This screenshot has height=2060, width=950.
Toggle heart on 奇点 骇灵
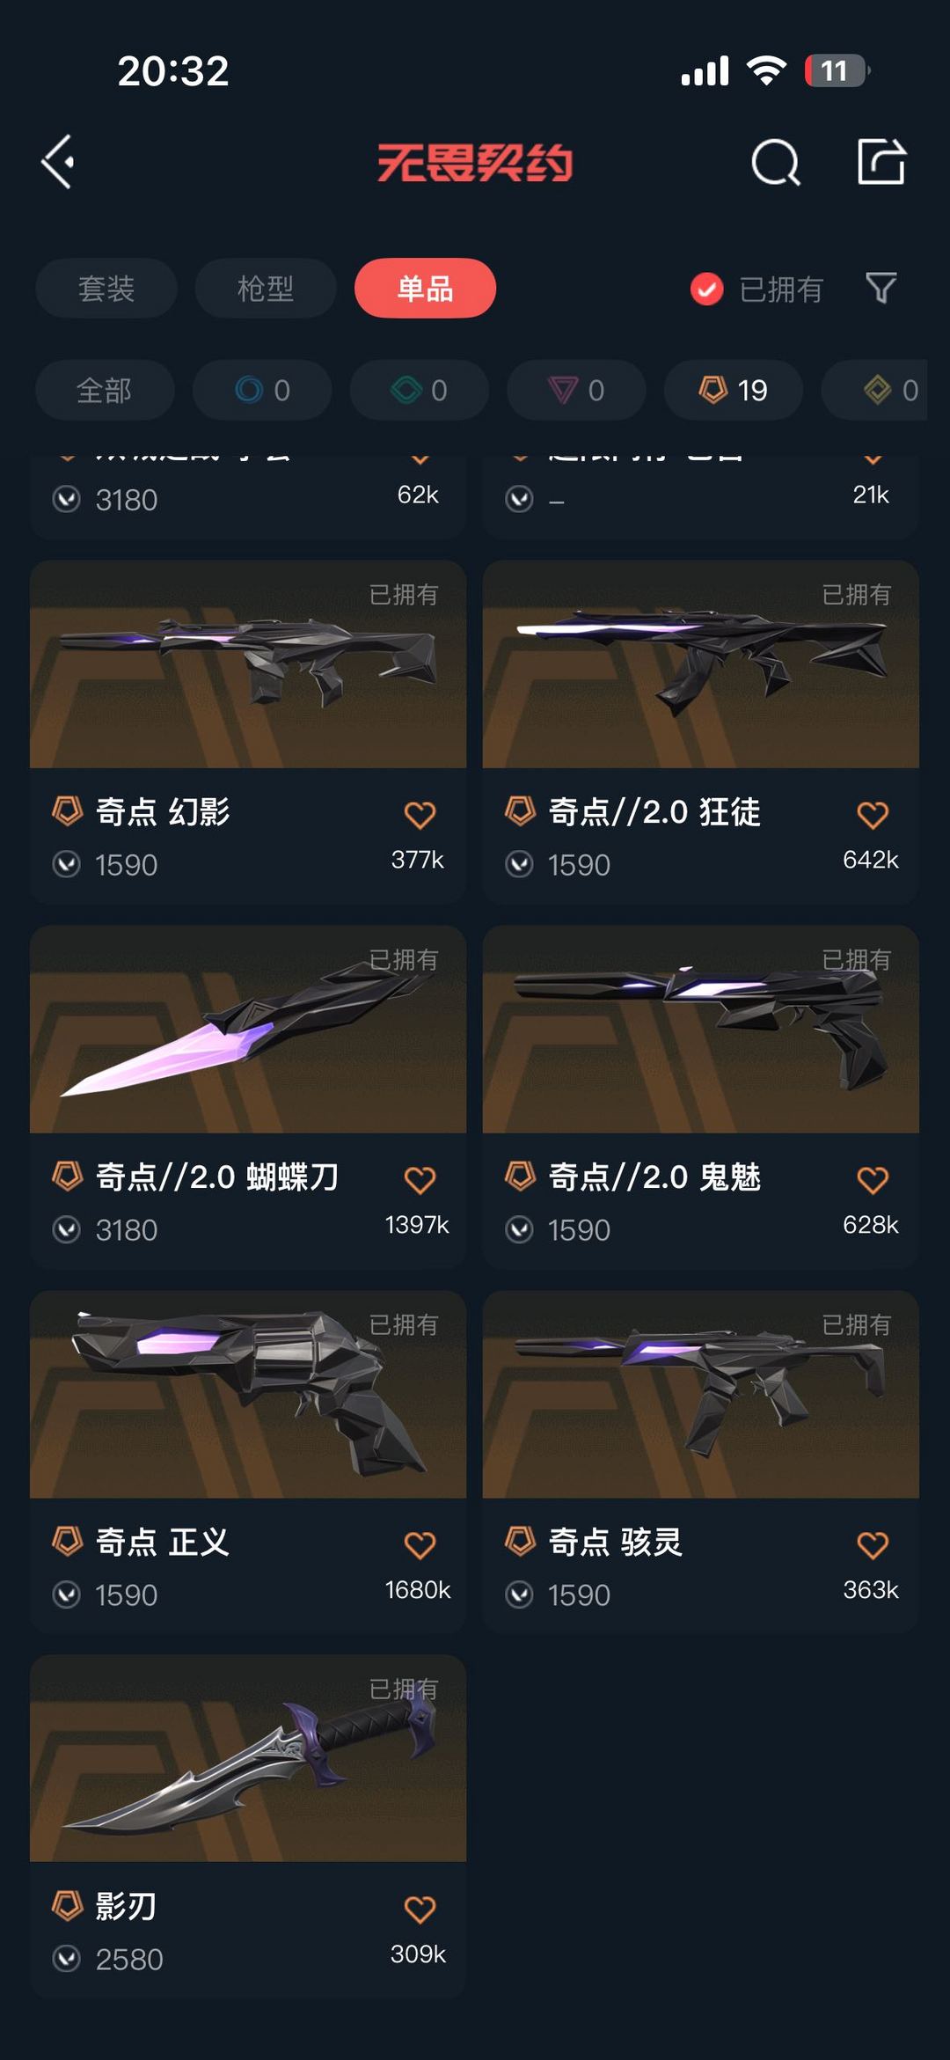click(873, 1545)
